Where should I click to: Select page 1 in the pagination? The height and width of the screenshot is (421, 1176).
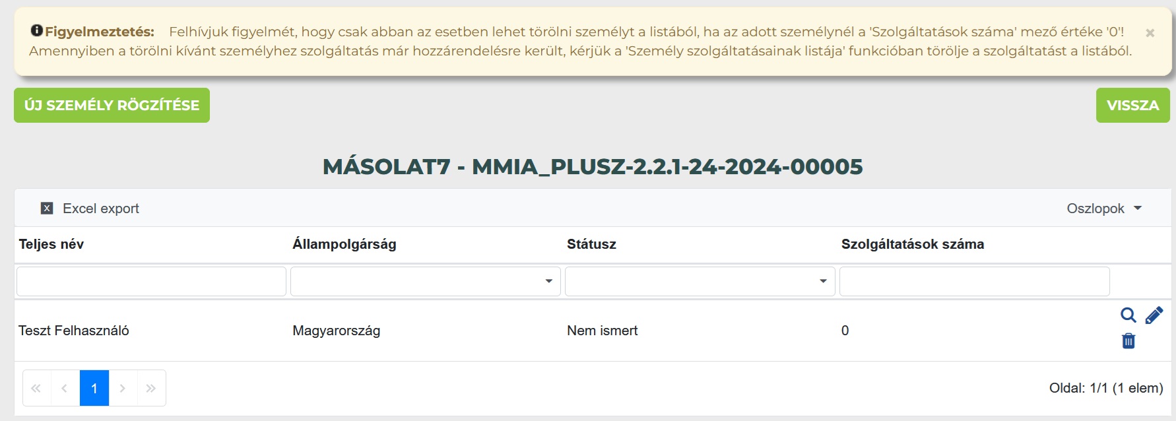tap(94, 388)
